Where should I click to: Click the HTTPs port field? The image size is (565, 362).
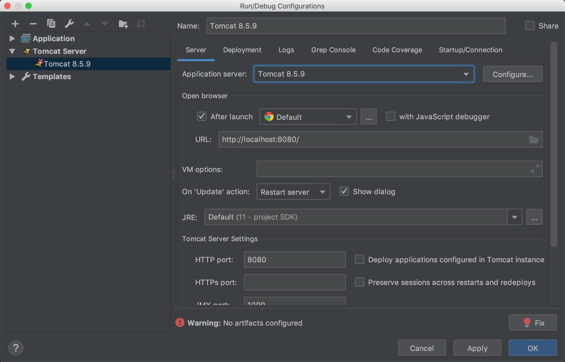coord(295,282)
